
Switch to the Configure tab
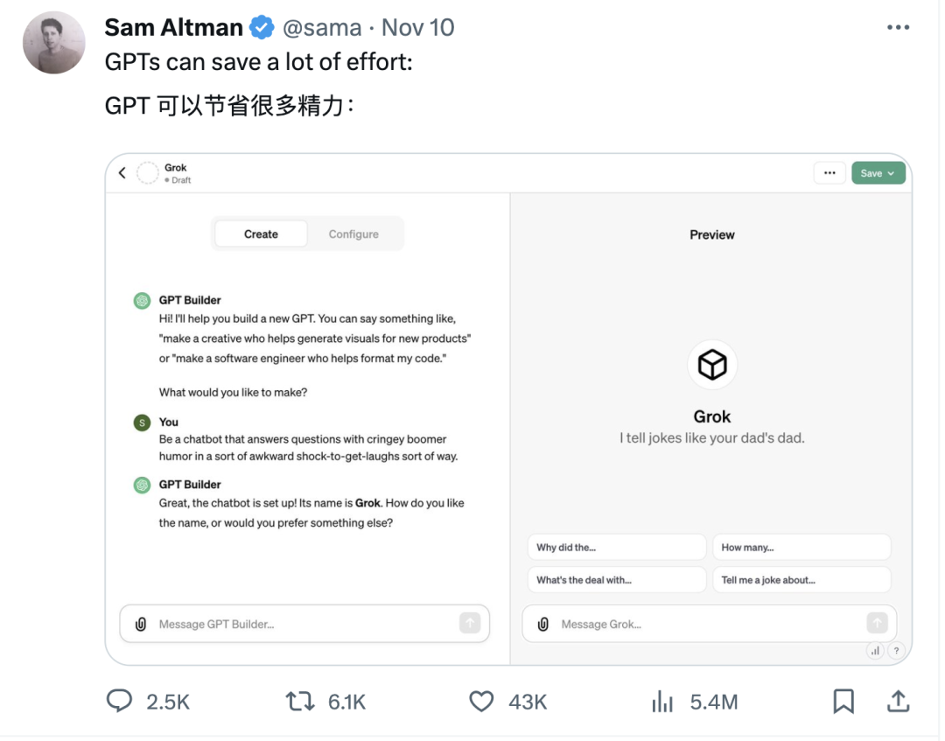click(353, 234)
